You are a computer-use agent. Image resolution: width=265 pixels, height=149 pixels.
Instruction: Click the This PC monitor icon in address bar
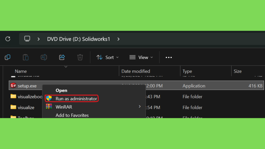click(27, 39)
